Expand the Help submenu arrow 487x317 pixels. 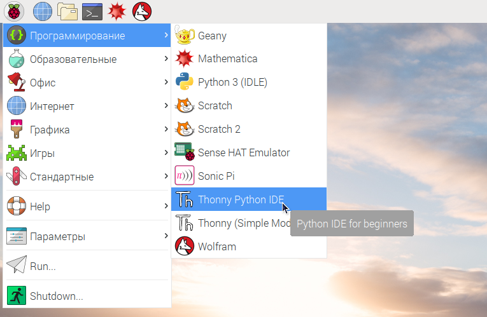[x=166, y=206]
